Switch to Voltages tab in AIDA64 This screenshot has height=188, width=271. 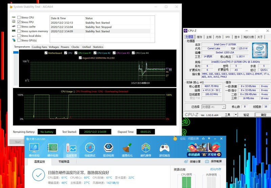click(54, 47)
